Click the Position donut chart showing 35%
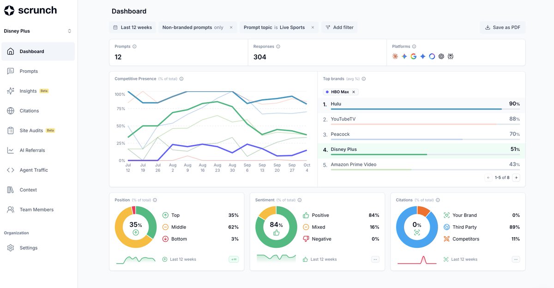The image size is (554, 288). (x=136, y=227)
